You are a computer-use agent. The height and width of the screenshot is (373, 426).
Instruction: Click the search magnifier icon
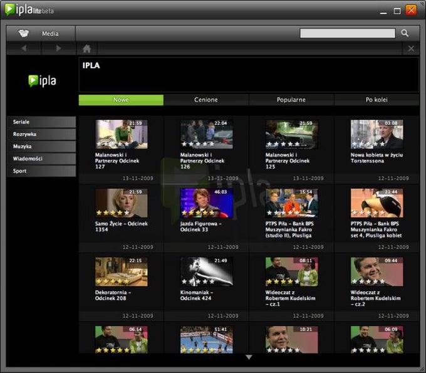[x=405, y=33]
